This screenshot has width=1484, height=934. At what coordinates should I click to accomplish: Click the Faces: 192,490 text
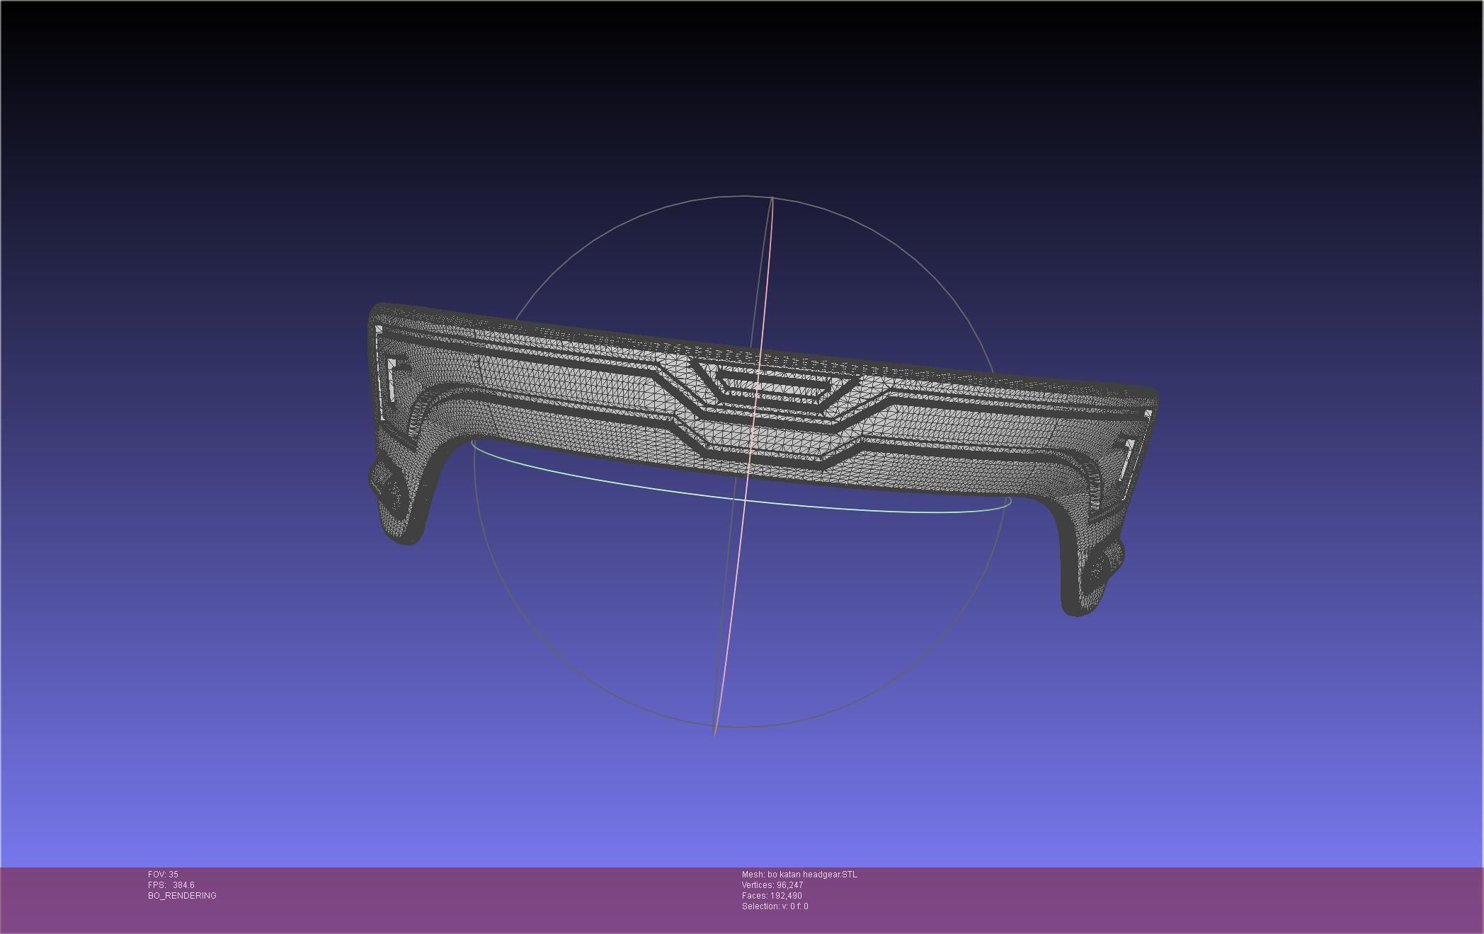click(772, 896)
